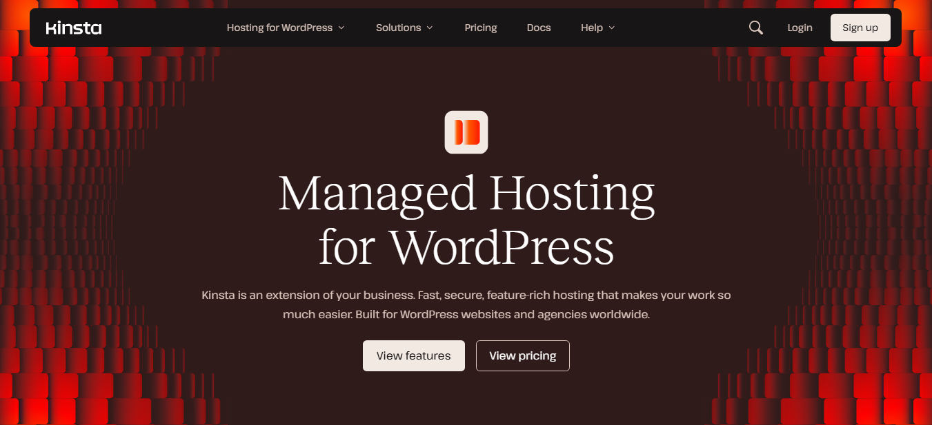Click the orange Kinsta badge above the headline
The height and width of the screenshot is (425, 932).
pos(466,132)
